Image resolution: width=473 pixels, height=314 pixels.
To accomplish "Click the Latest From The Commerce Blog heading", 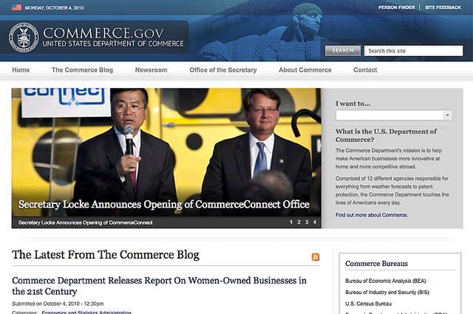I will click(106, 255).
